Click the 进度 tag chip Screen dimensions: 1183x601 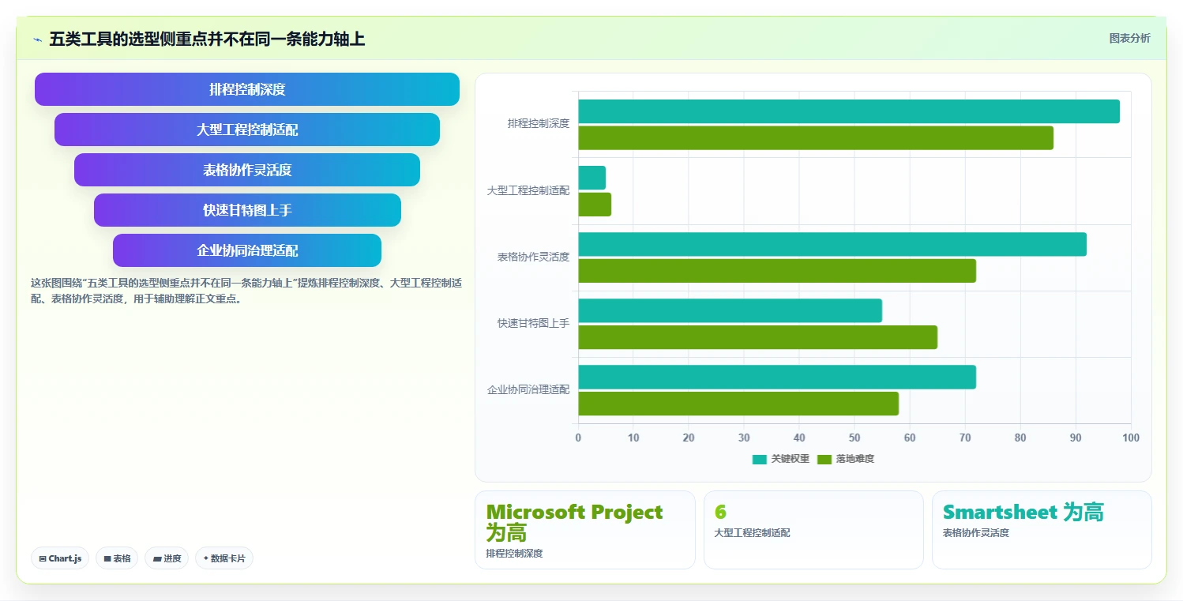click(x=167, y=558)
